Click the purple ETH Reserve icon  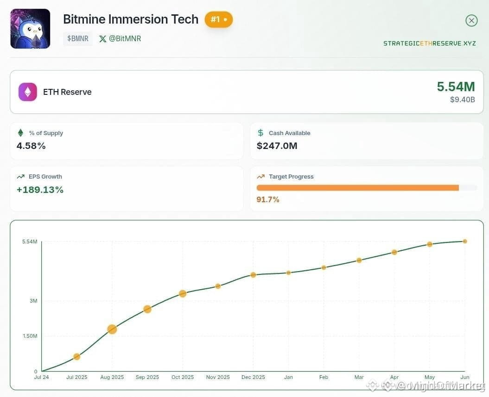point(28,92)
